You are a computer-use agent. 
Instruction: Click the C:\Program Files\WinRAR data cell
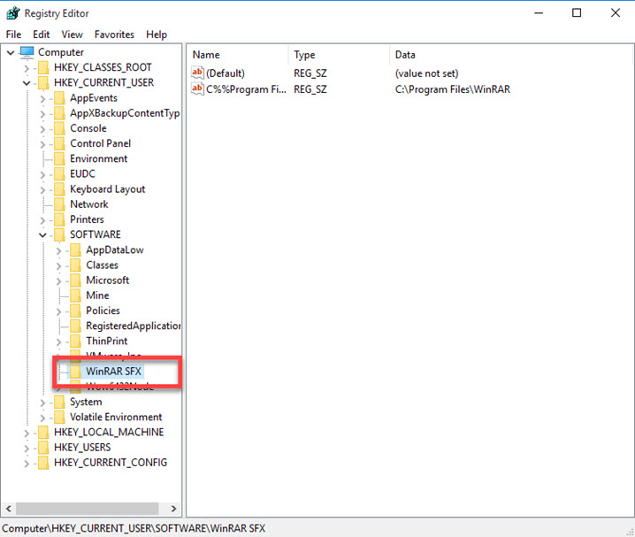coord(452,89)
